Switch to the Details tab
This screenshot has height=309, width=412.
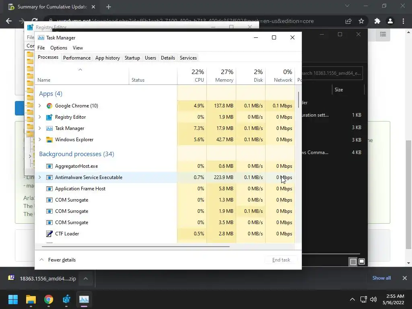(168, 58)
